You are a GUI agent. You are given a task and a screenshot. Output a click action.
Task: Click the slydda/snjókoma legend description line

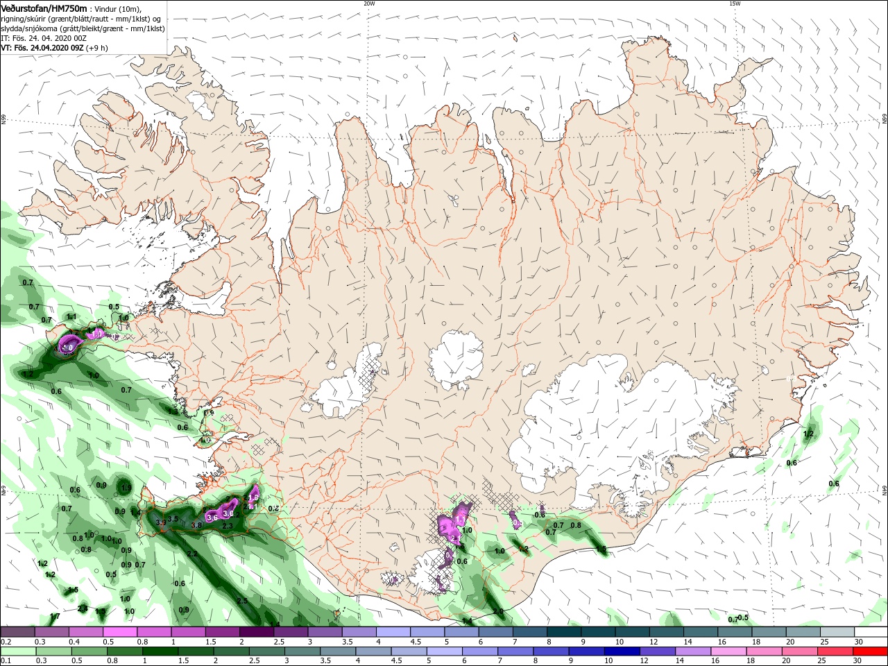[83, 28]
